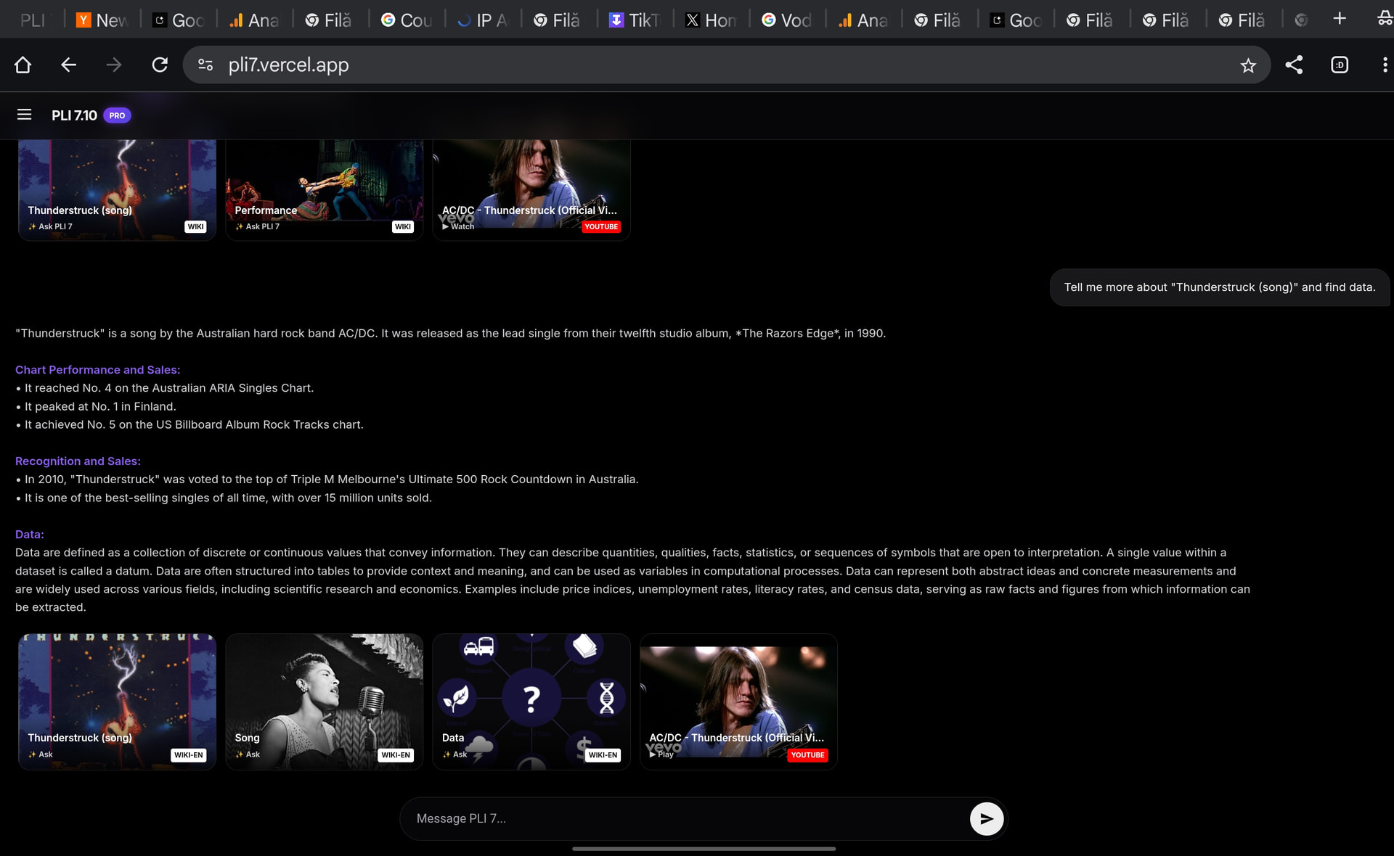Viewport: 1394px width, 856px height.
Task: Switch to the 'IP A' tab
Action: click(483, 20)
